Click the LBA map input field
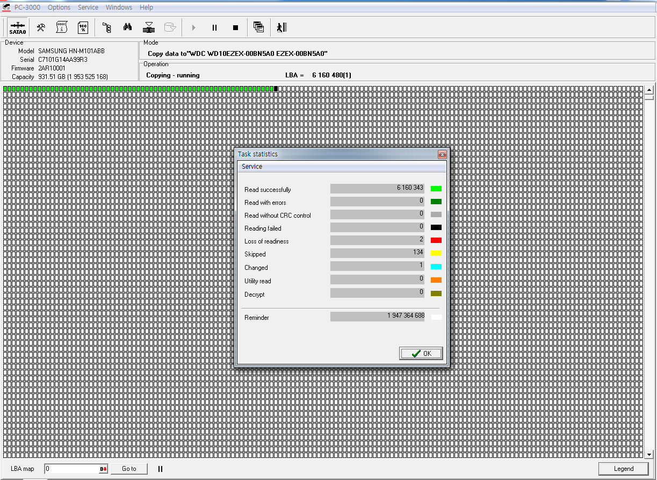This screenshot has height=480, width=657. point(72,469)
